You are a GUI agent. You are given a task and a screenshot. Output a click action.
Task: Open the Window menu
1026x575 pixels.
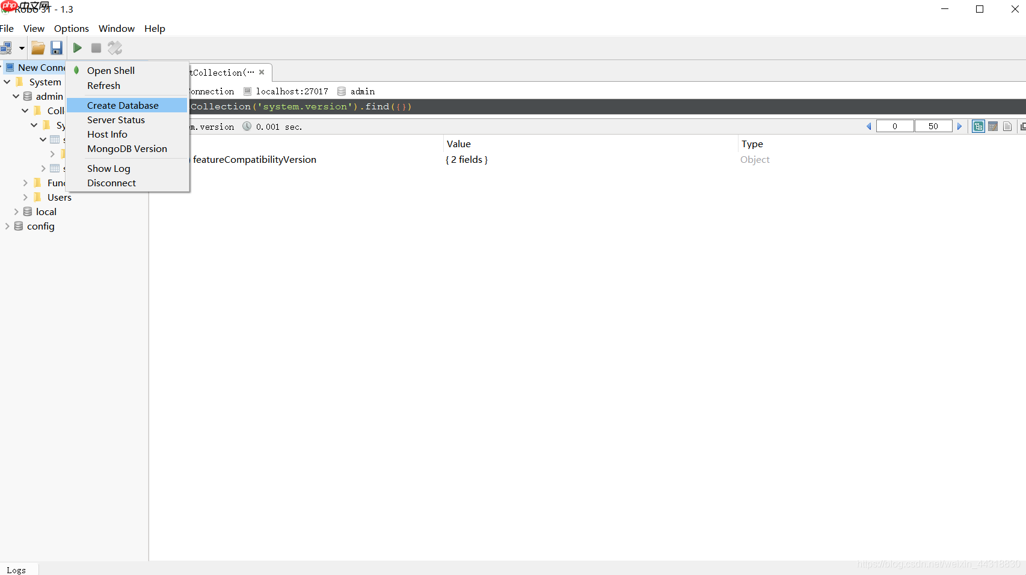(x=117, y=28)
